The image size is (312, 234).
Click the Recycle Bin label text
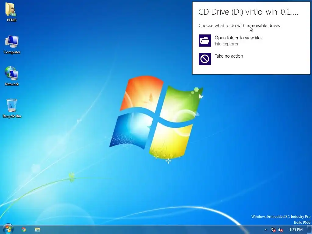[x=12, y=116]
